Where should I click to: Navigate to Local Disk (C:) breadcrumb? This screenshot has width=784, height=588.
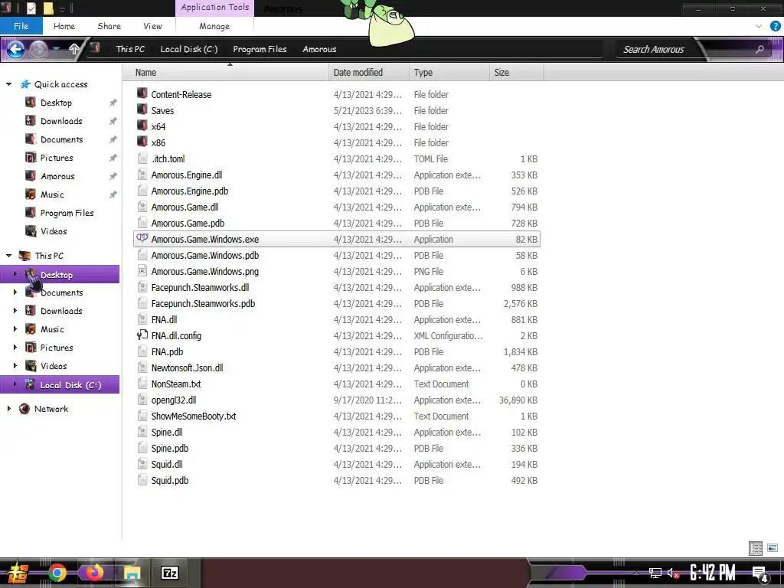pos(189,49)
